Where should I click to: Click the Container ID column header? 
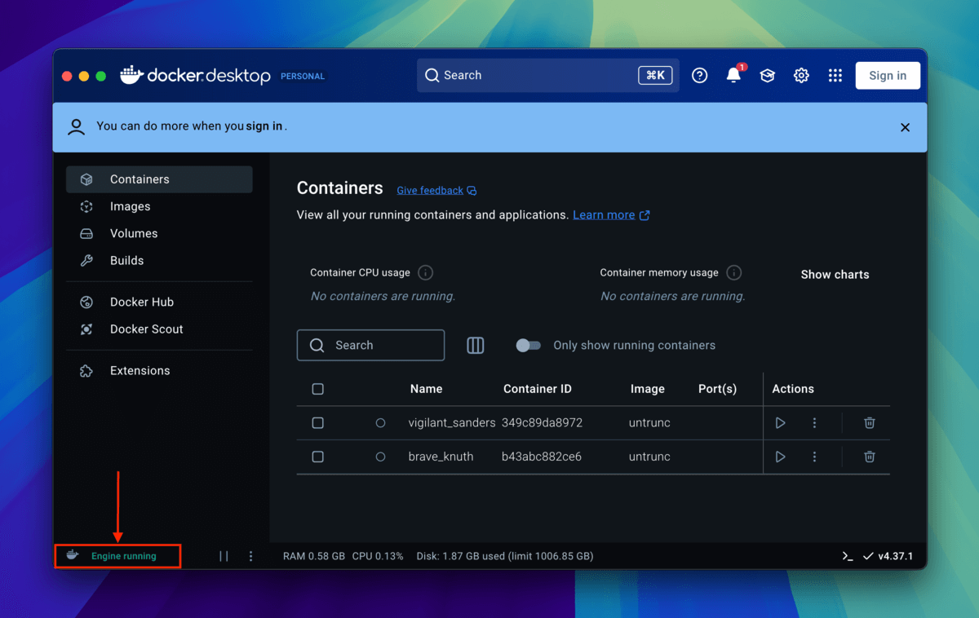point(538,389)
